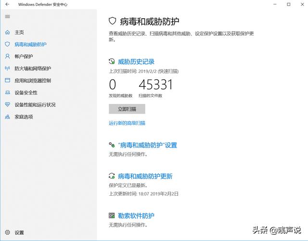
Task: Open "病毒和威胁防护"设置 link
Action: coord(147,145)
